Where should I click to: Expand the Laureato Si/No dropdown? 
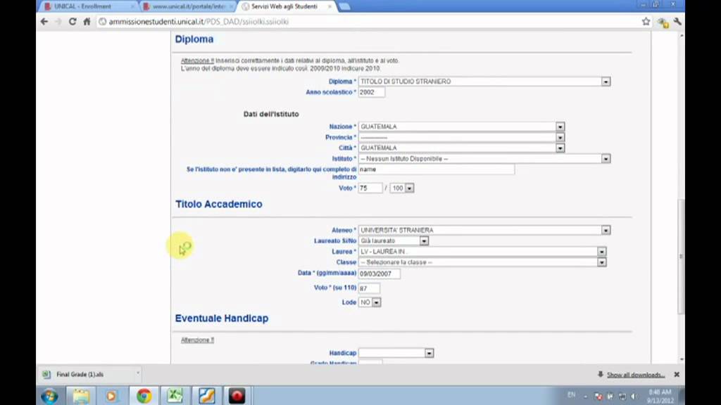pos(394,240)
